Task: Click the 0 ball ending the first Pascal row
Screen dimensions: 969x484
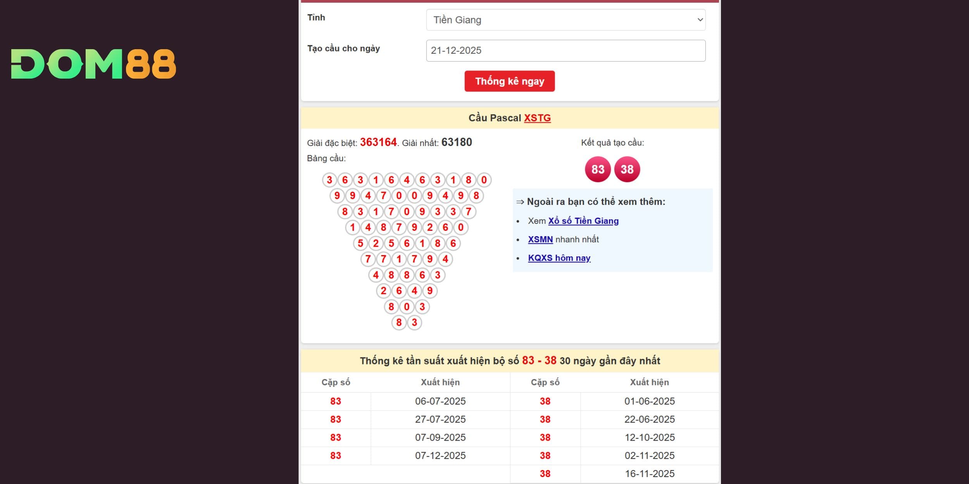Action: 484,180
